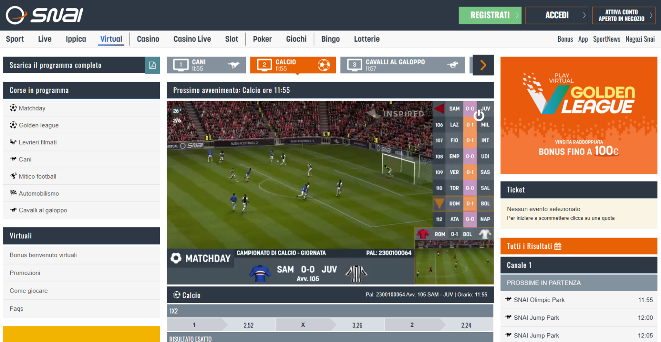Click the green Registrati button
This screenshot has height=342, width=661.
(x=490, y=15)
